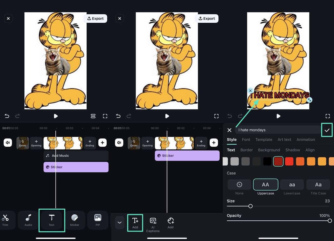
Task: Switch to the Style tab
Action: coord(232,140)
